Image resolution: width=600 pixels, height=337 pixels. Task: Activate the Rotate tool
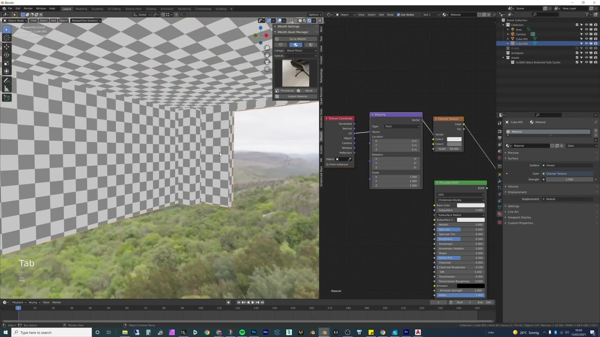click(7, 55)
